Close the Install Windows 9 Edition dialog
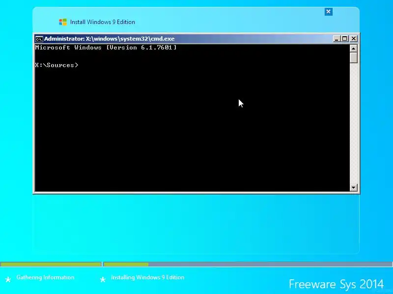The height and width of the screenshot is (294, 393). coord(328,11)
